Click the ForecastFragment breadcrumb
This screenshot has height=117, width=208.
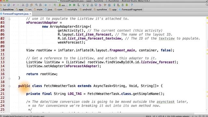click(x=131, y=9)
